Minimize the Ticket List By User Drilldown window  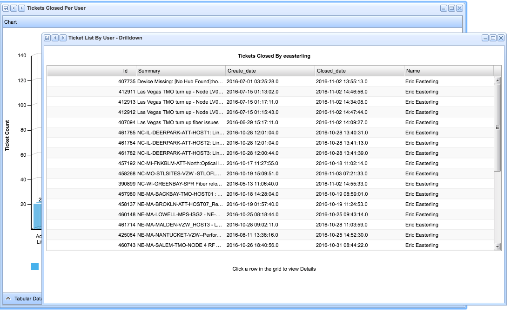tap(485, 38)
